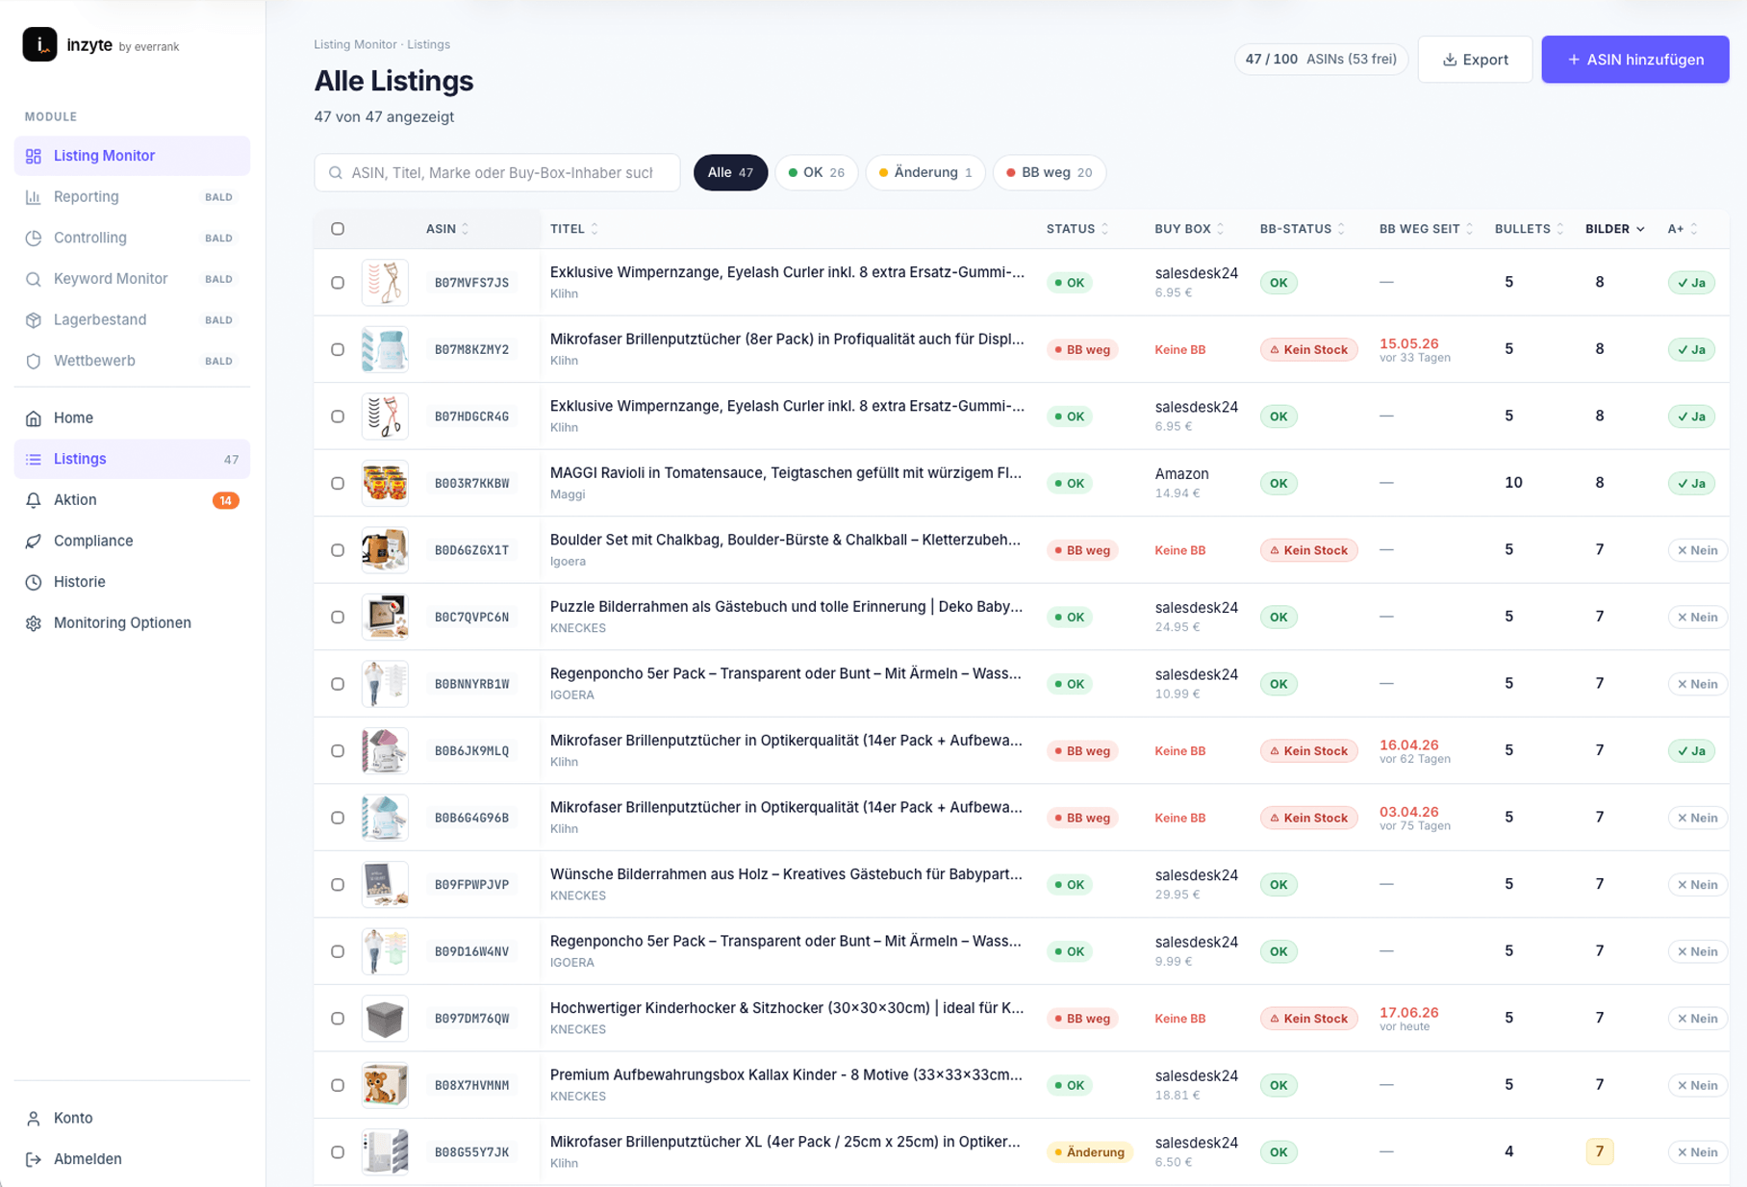Click the download icon on Export button

[1450, 60]
